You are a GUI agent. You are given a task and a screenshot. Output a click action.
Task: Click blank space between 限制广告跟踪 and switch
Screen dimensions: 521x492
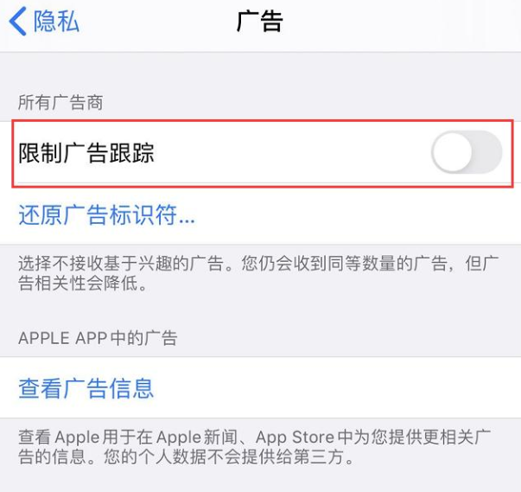pos(292,153)
